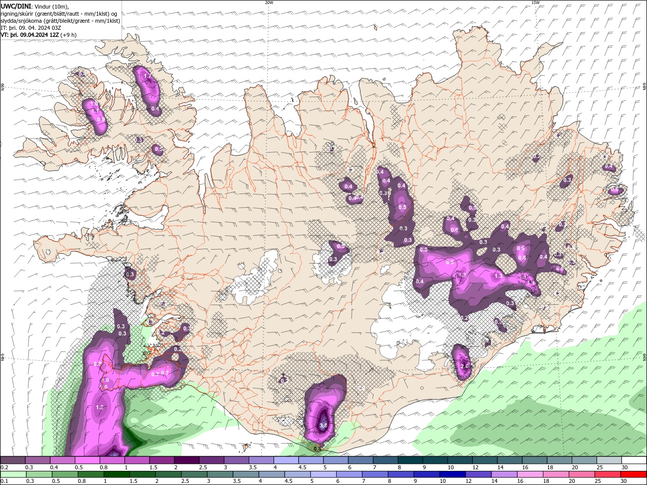Click the lower legend red swatch after 30
The image size is (647, 485).
634,474
